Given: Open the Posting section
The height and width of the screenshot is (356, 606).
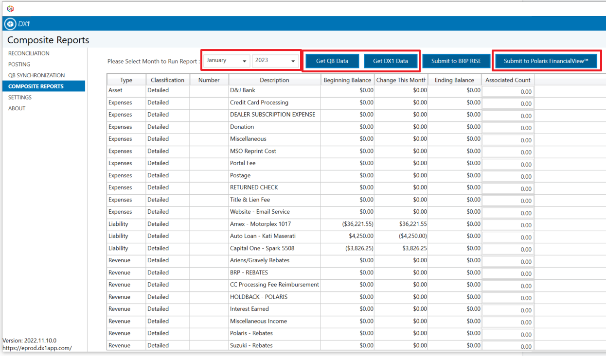Looking at the screenshot, I should coord(19,64).
